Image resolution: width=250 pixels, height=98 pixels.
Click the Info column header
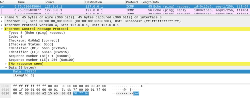pos(201,2)
